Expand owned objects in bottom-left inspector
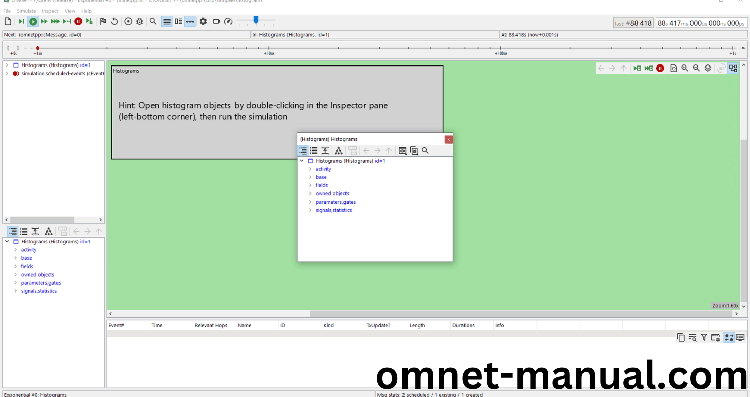The width and height of the screenshot is (750, 397). click(x=16, y=275)
